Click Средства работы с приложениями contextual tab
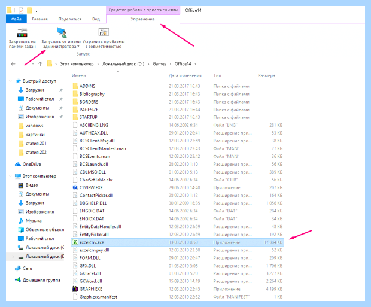This screenshot has height=307, width=371. pos(143,10)
